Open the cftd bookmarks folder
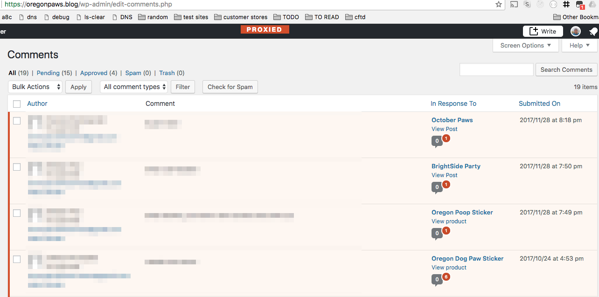Image resolution: width=599 pixels, height=297 pixels. tap(355, 17)
